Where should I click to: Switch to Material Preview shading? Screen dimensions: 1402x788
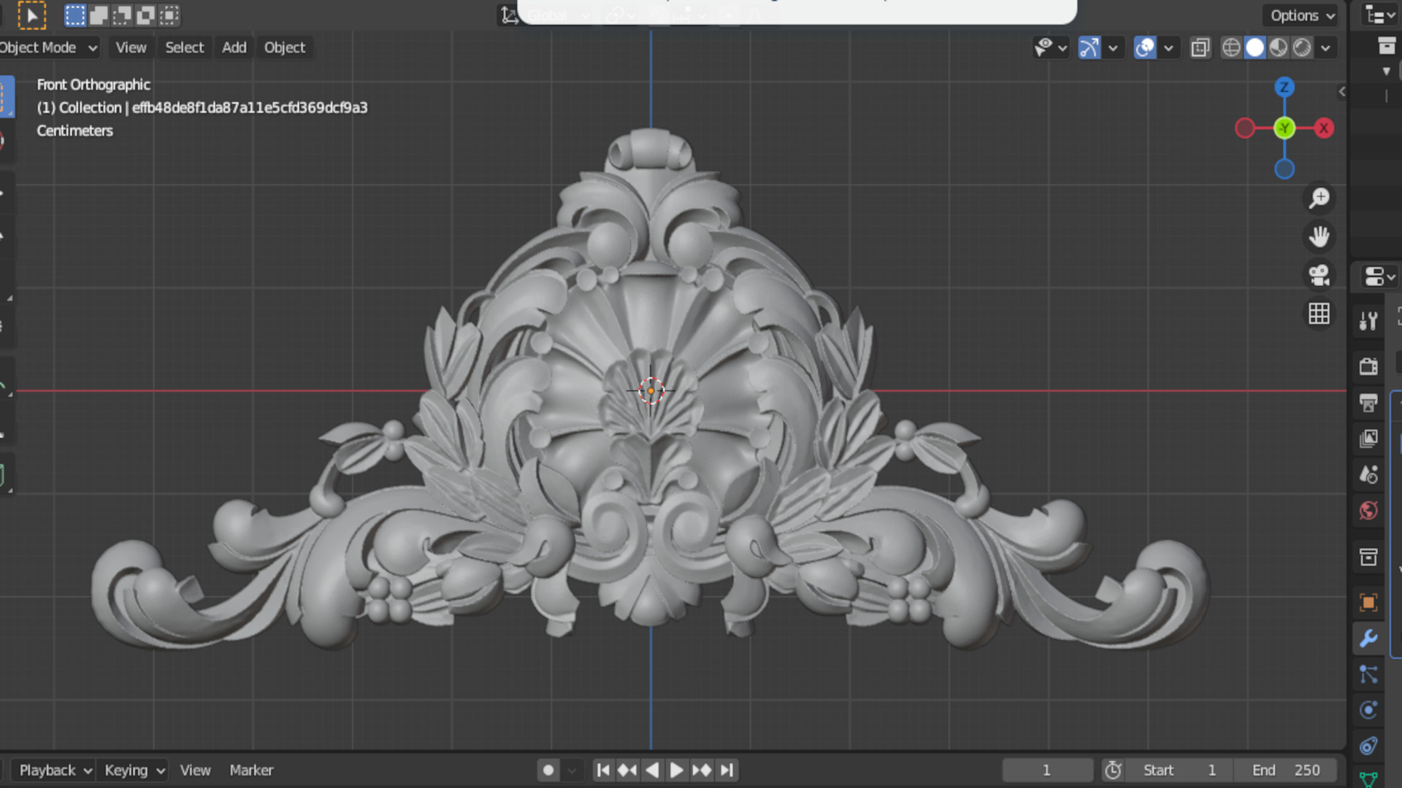coord(1278,47)
